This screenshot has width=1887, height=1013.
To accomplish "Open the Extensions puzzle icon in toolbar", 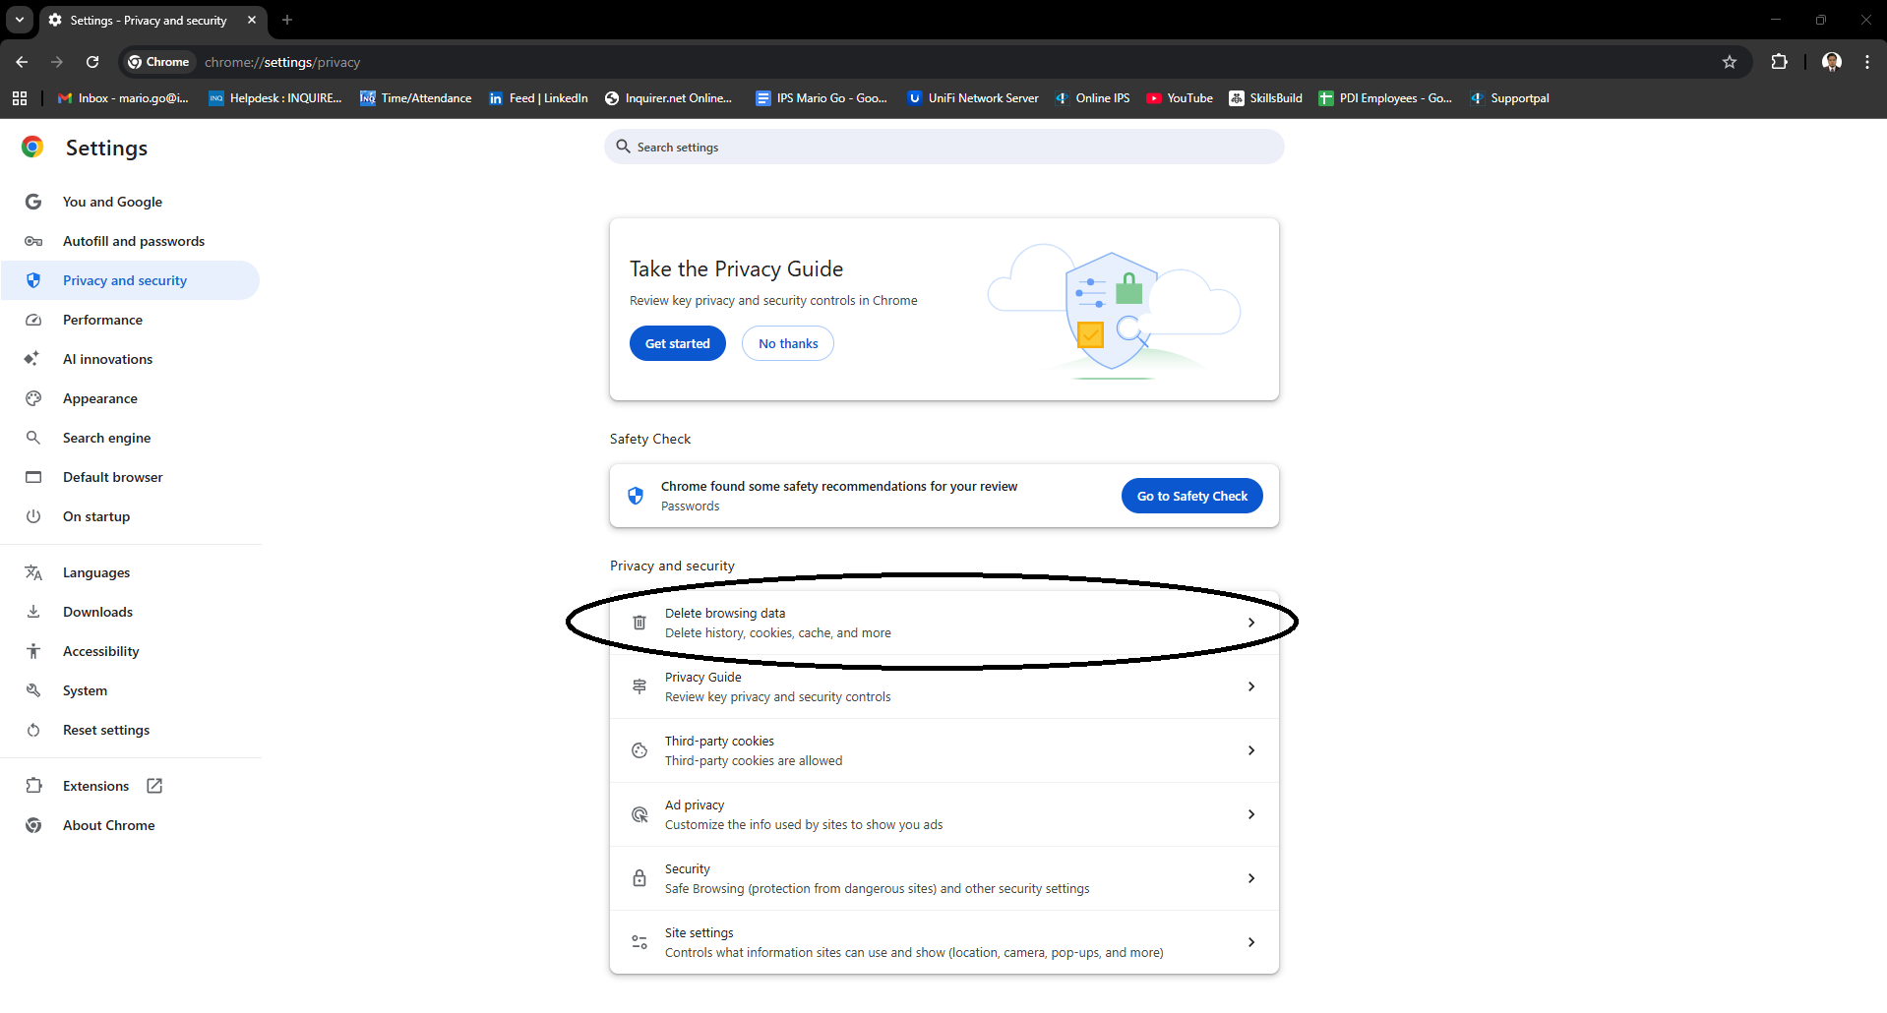I will [x=1779, y=62].
